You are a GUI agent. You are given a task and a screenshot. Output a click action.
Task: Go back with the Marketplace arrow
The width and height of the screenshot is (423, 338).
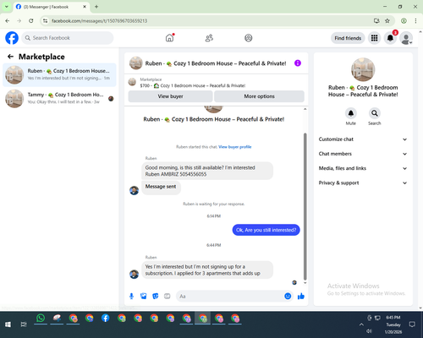point(10,57)
